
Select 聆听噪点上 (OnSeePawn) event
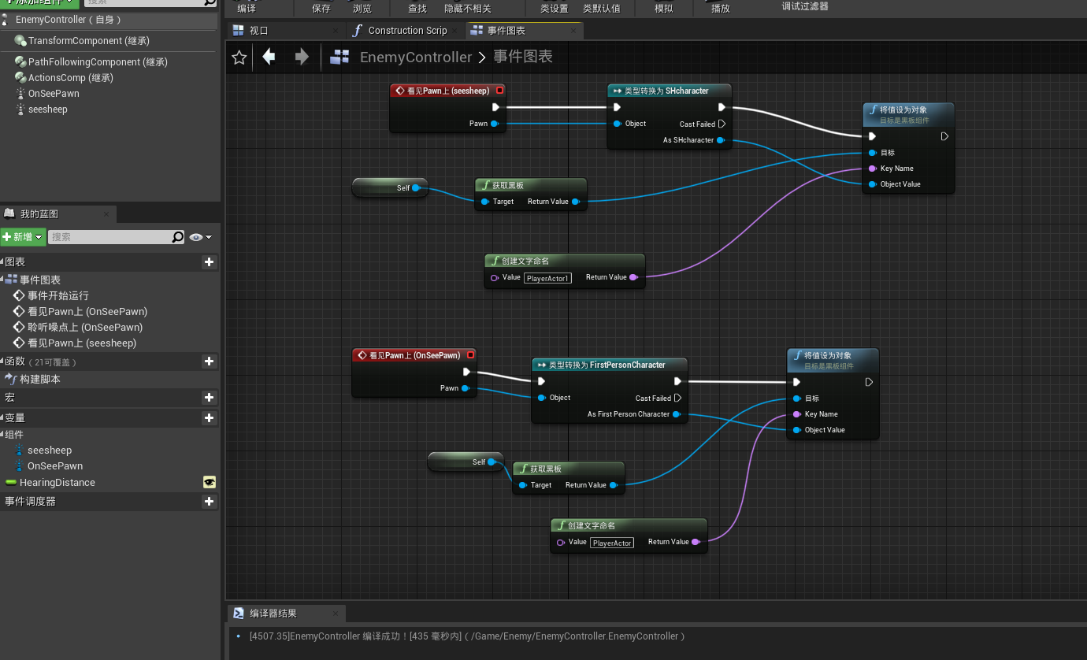[85, 327]
